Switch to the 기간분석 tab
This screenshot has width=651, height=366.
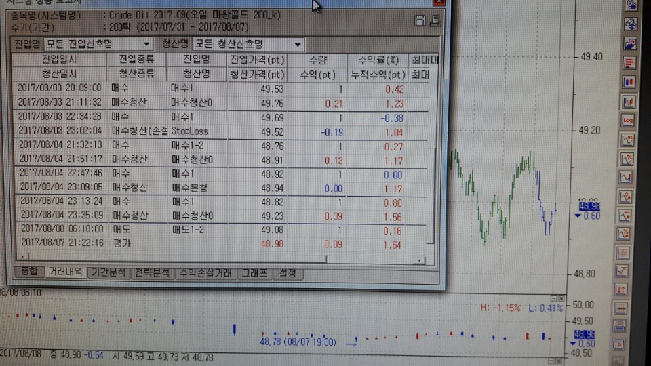tap(108, 273)
